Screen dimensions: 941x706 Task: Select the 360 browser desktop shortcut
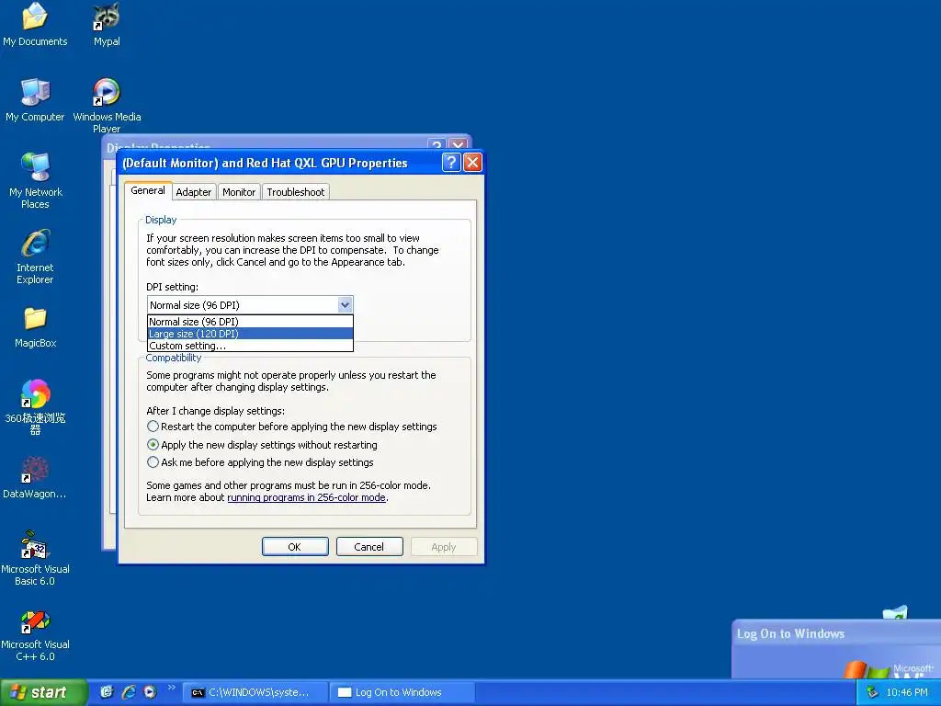(35, 406)
